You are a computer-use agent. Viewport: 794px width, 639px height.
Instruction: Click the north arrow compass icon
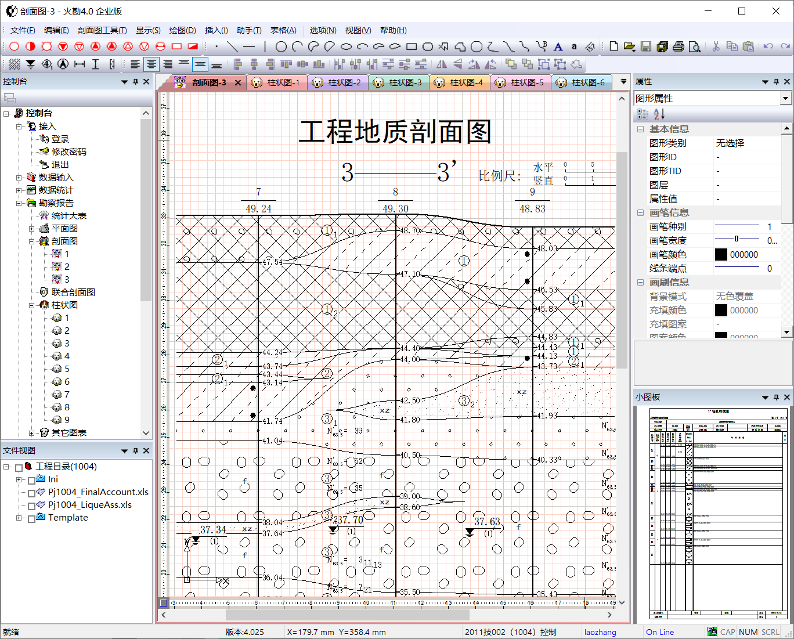pyautogui.click(x=63, y=64)
